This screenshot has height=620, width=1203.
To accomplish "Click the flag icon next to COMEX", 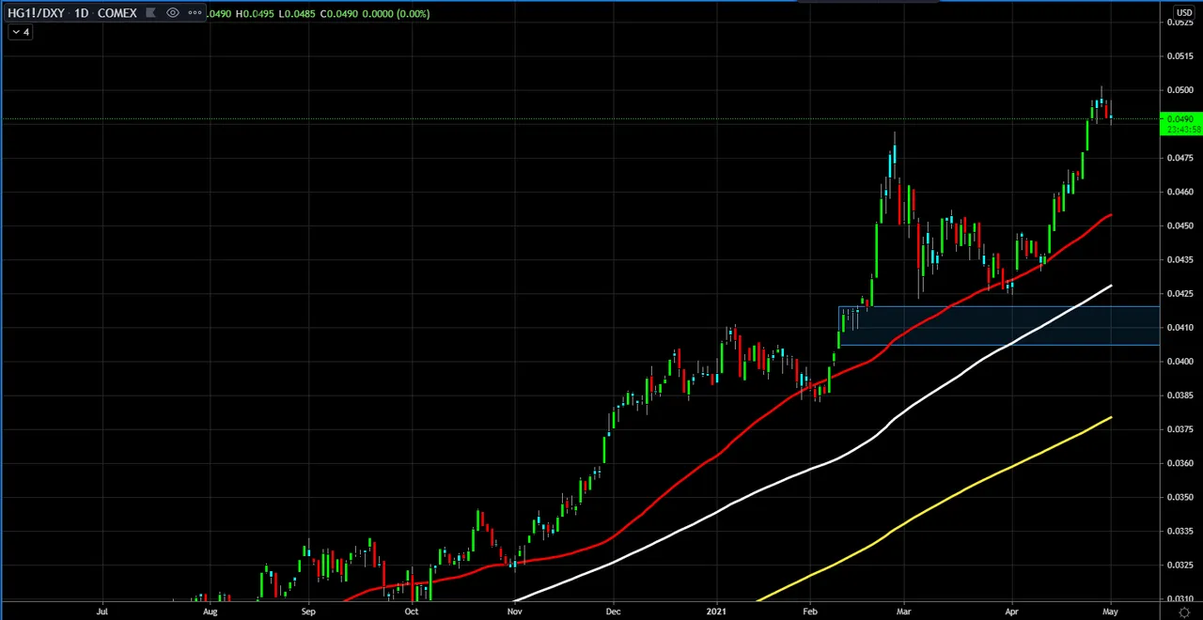I will click(x=150, y=13).
